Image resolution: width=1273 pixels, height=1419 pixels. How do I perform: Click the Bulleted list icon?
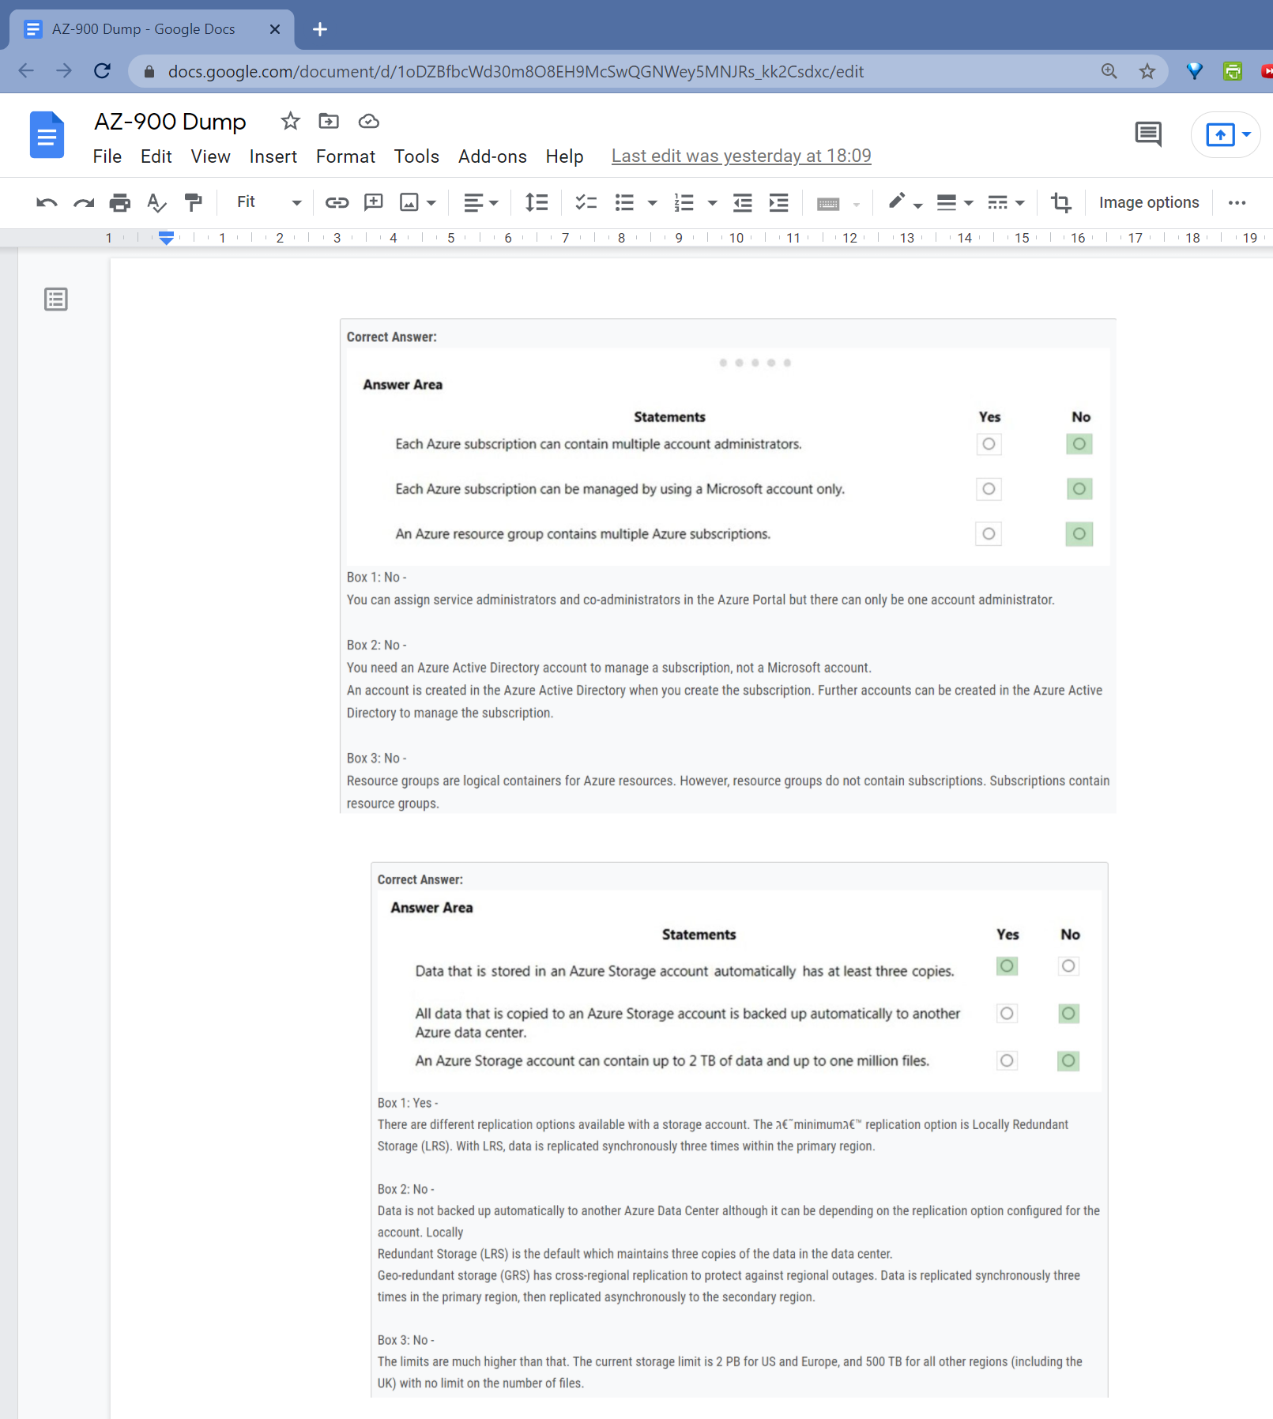(x=624, y=203)
